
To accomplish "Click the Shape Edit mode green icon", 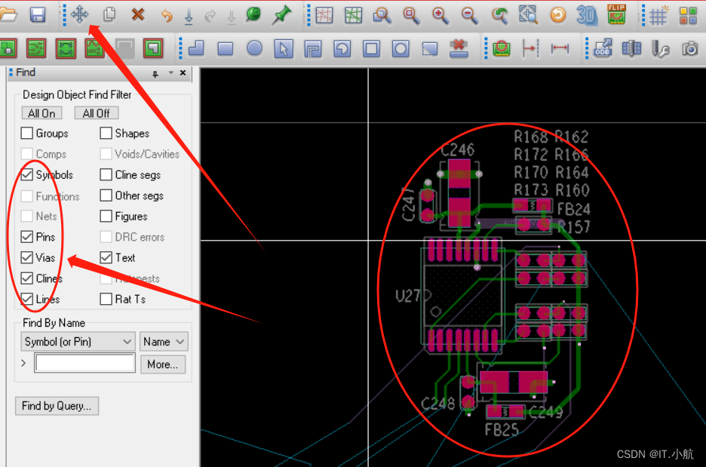I will [x=153, y=48].
